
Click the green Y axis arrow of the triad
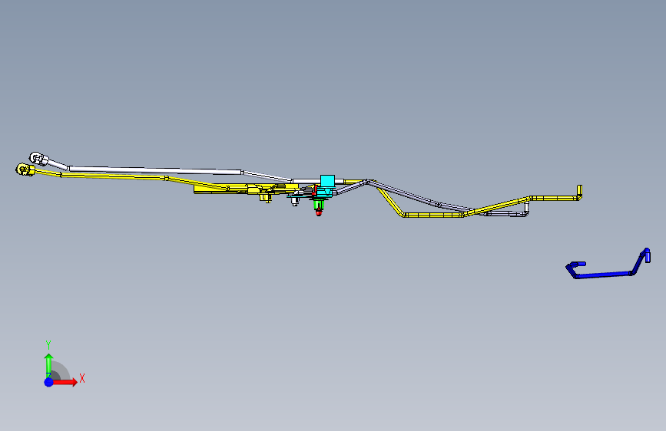pyautogui.click(x=49, y=366)
